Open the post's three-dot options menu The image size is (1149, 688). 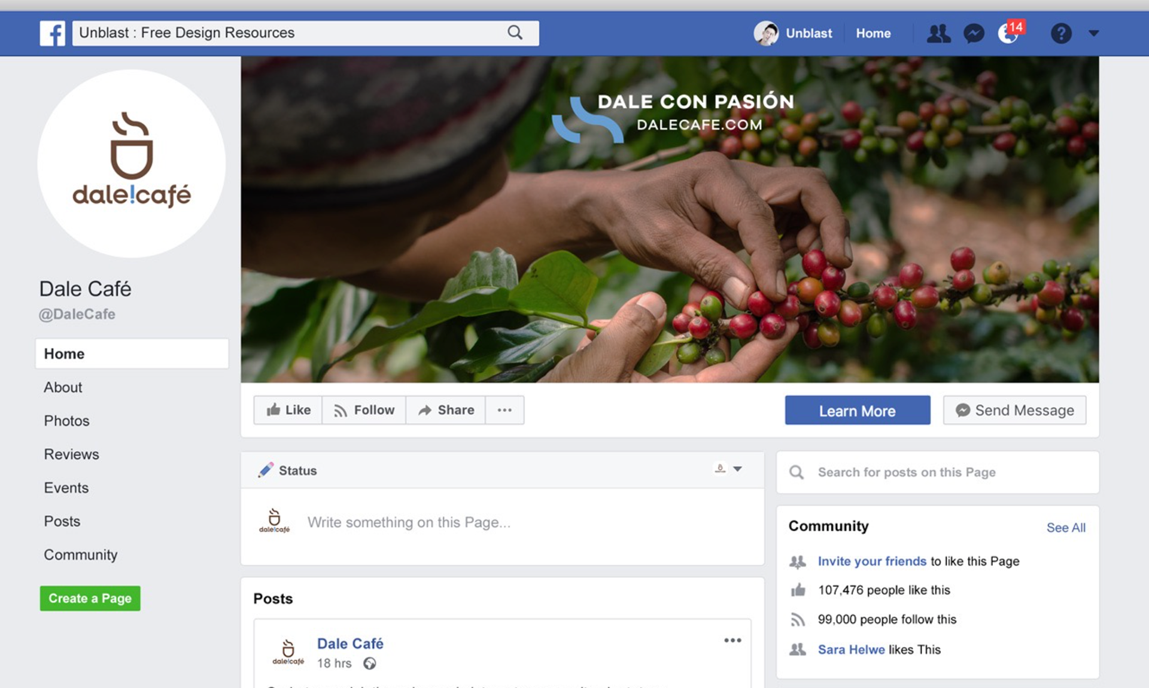pyautogui.click(x=732, y=640)
